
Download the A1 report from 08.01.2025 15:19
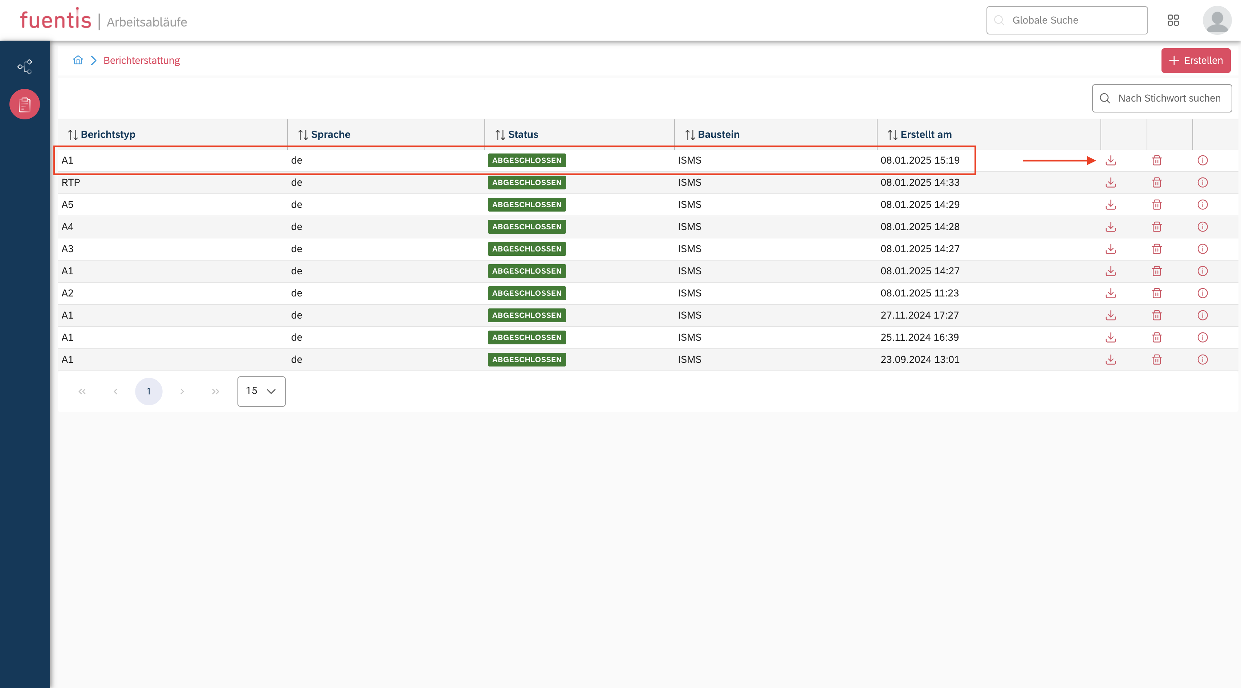(x=1110, y=160)
